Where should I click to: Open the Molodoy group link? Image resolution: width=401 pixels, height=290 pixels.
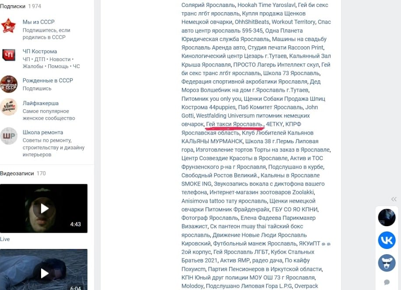pyautogui.click(x=192, y=286)
